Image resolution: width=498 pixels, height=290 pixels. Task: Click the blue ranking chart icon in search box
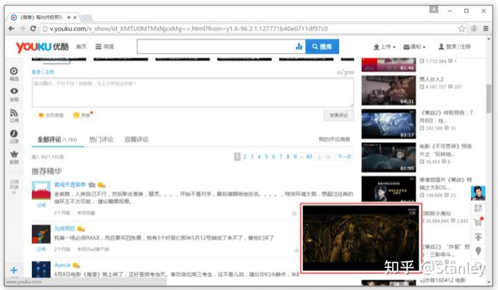click(299, 46)
